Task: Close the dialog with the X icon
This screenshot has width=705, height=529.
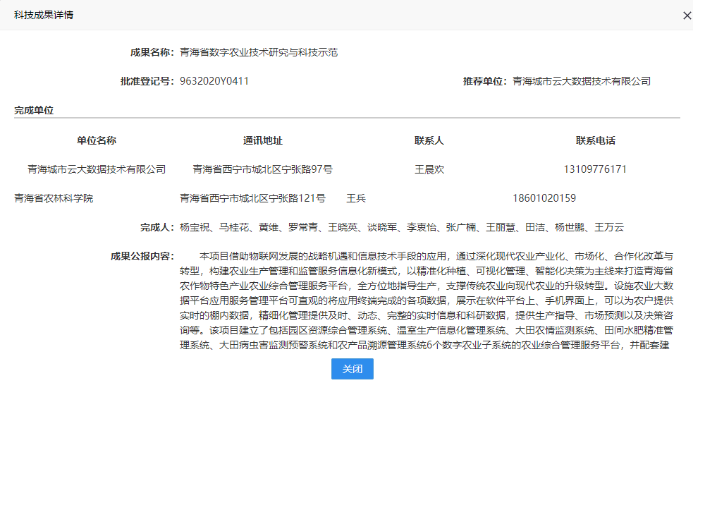Action: tap(687, 16)
